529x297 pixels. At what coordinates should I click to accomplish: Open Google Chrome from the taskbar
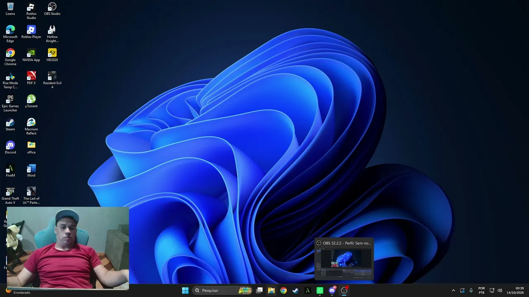pos(284,290)
